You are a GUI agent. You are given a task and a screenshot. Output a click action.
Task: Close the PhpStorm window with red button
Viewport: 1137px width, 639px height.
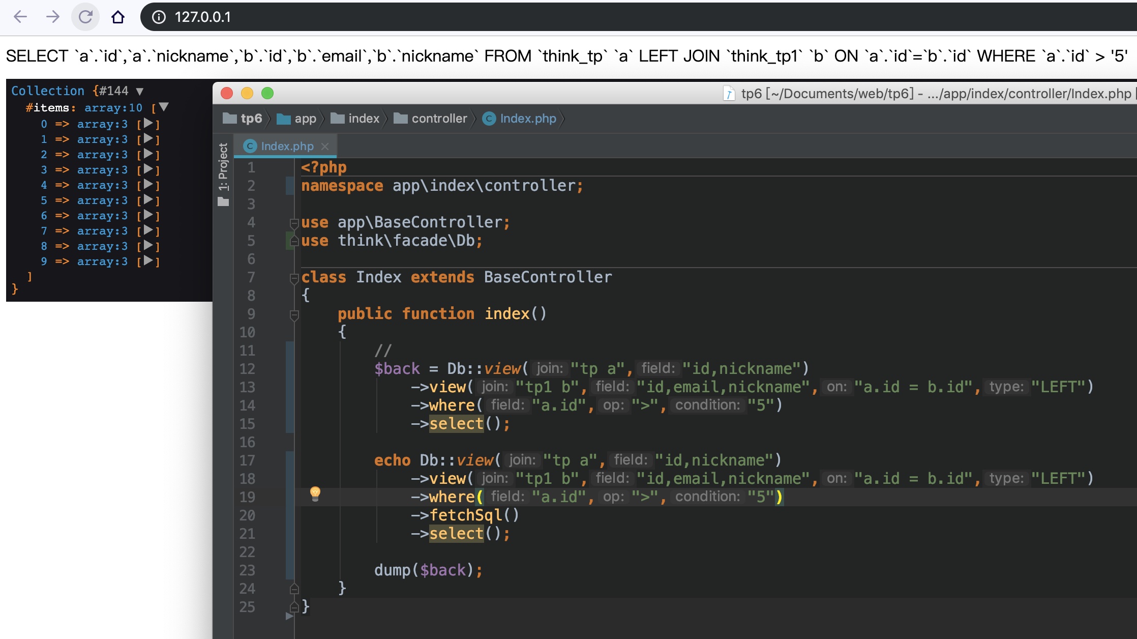227,93
